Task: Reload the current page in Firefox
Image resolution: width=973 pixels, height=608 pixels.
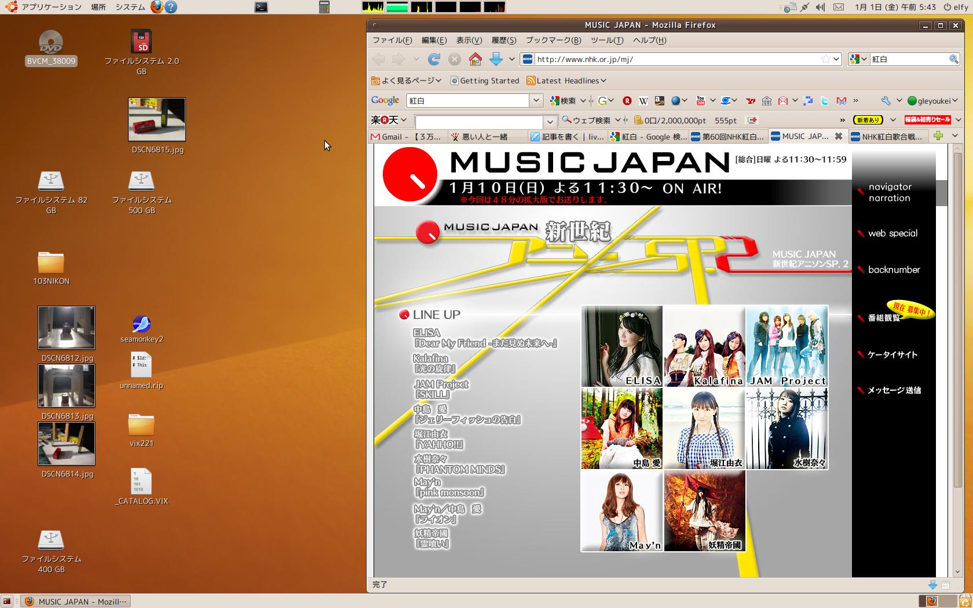Action: [434, 59]
